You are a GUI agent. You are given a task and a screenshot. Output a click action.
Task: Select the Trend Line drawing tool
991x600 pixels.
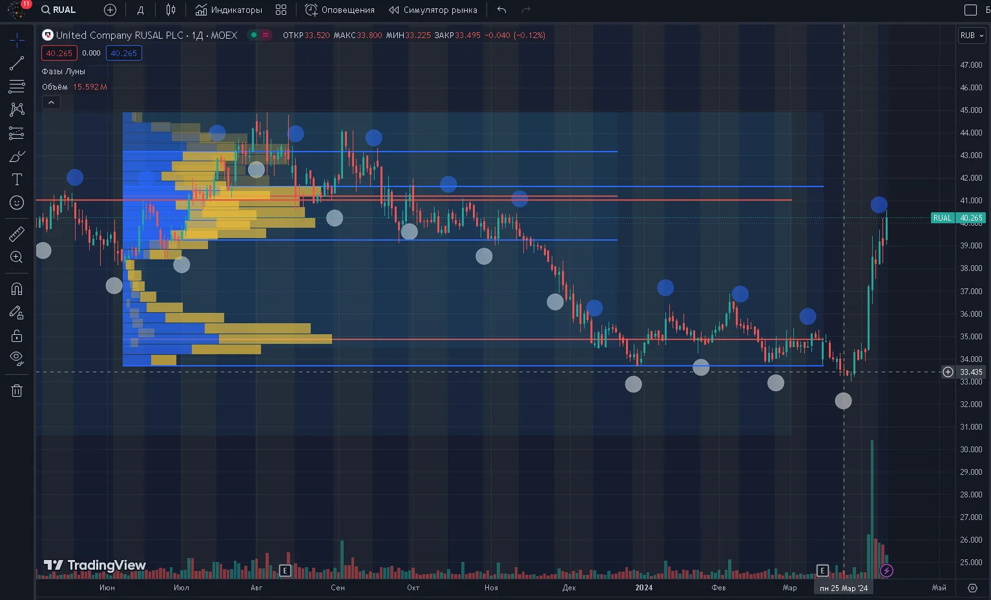17,63
